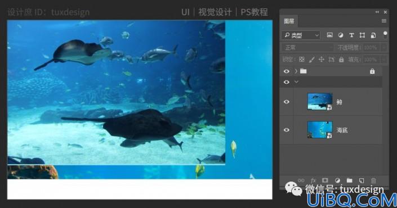Delete layer with trash icon
This screenshot has width=397, height=208.
click(373, 180)
